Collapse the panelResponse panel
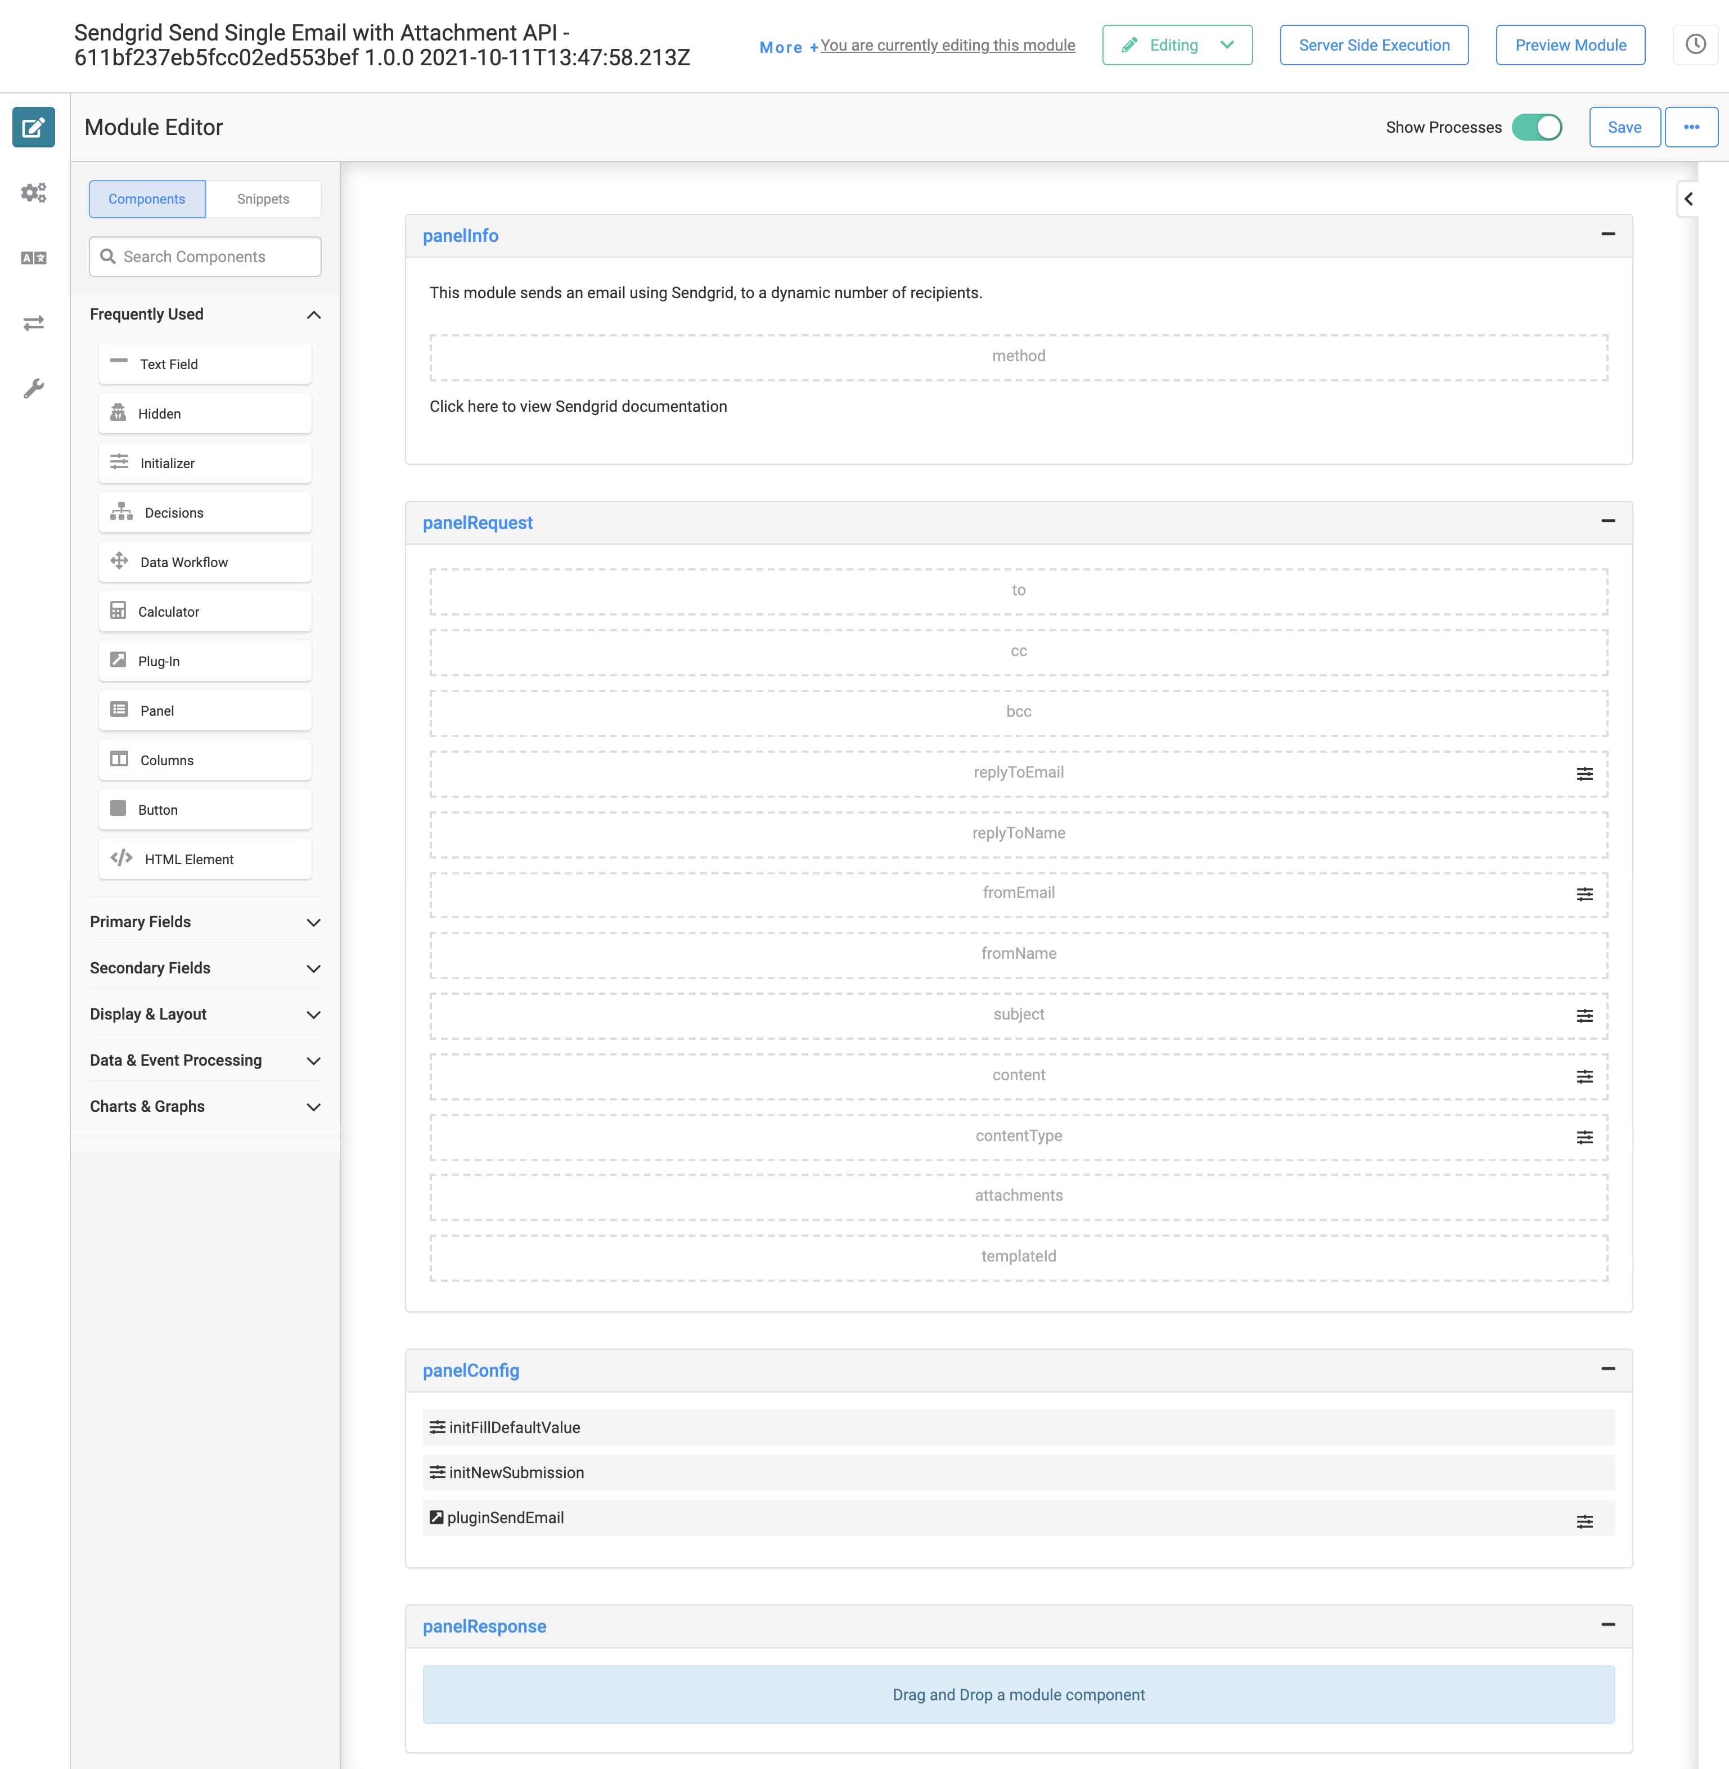Screen dimensions: 1729x1769 [1608, 1626]
